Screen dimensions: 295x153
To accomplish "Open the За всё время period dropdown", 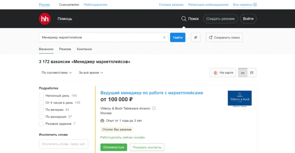I will click(x=91, y=73).
